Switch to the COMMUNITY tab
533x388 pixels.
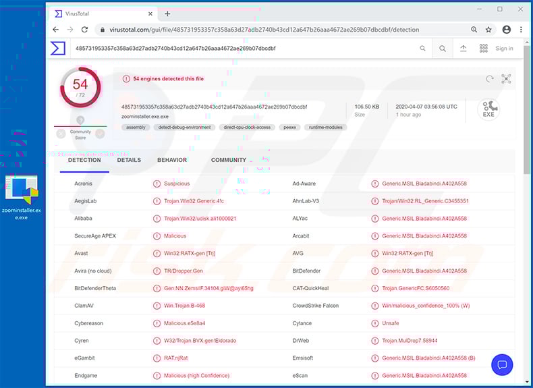click(x=229, y=160)
